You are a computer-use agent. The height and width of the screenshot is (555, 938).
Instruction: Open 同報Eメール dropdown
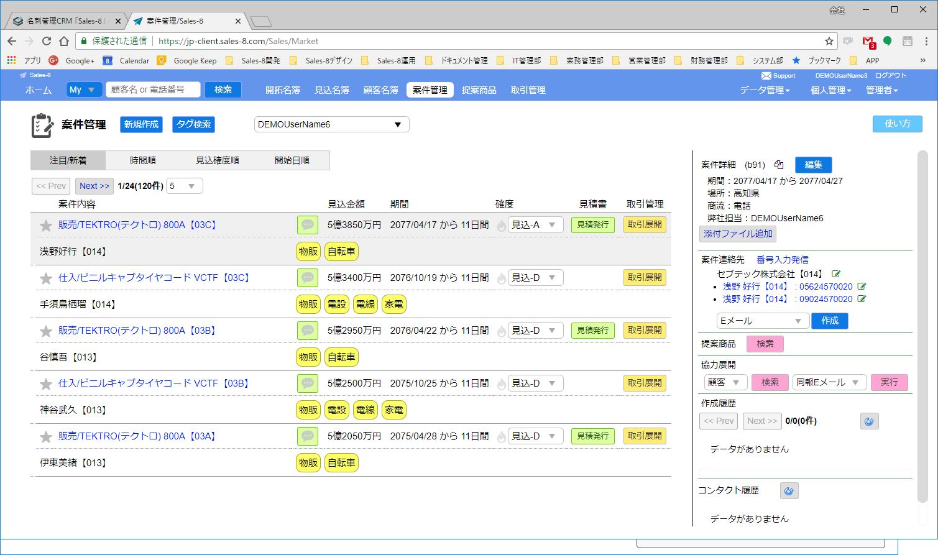click(x=830, y=382)
